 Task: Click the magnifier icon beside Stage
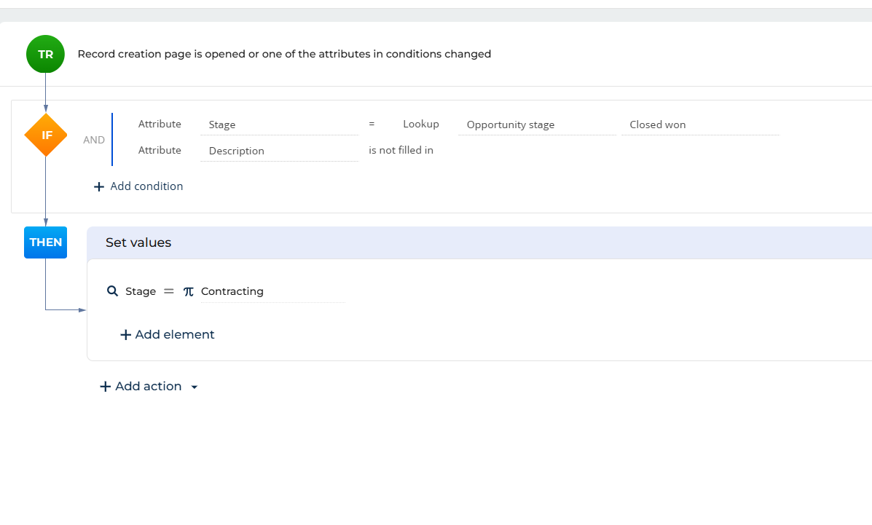pyautogui.click(x=112, y=291)
